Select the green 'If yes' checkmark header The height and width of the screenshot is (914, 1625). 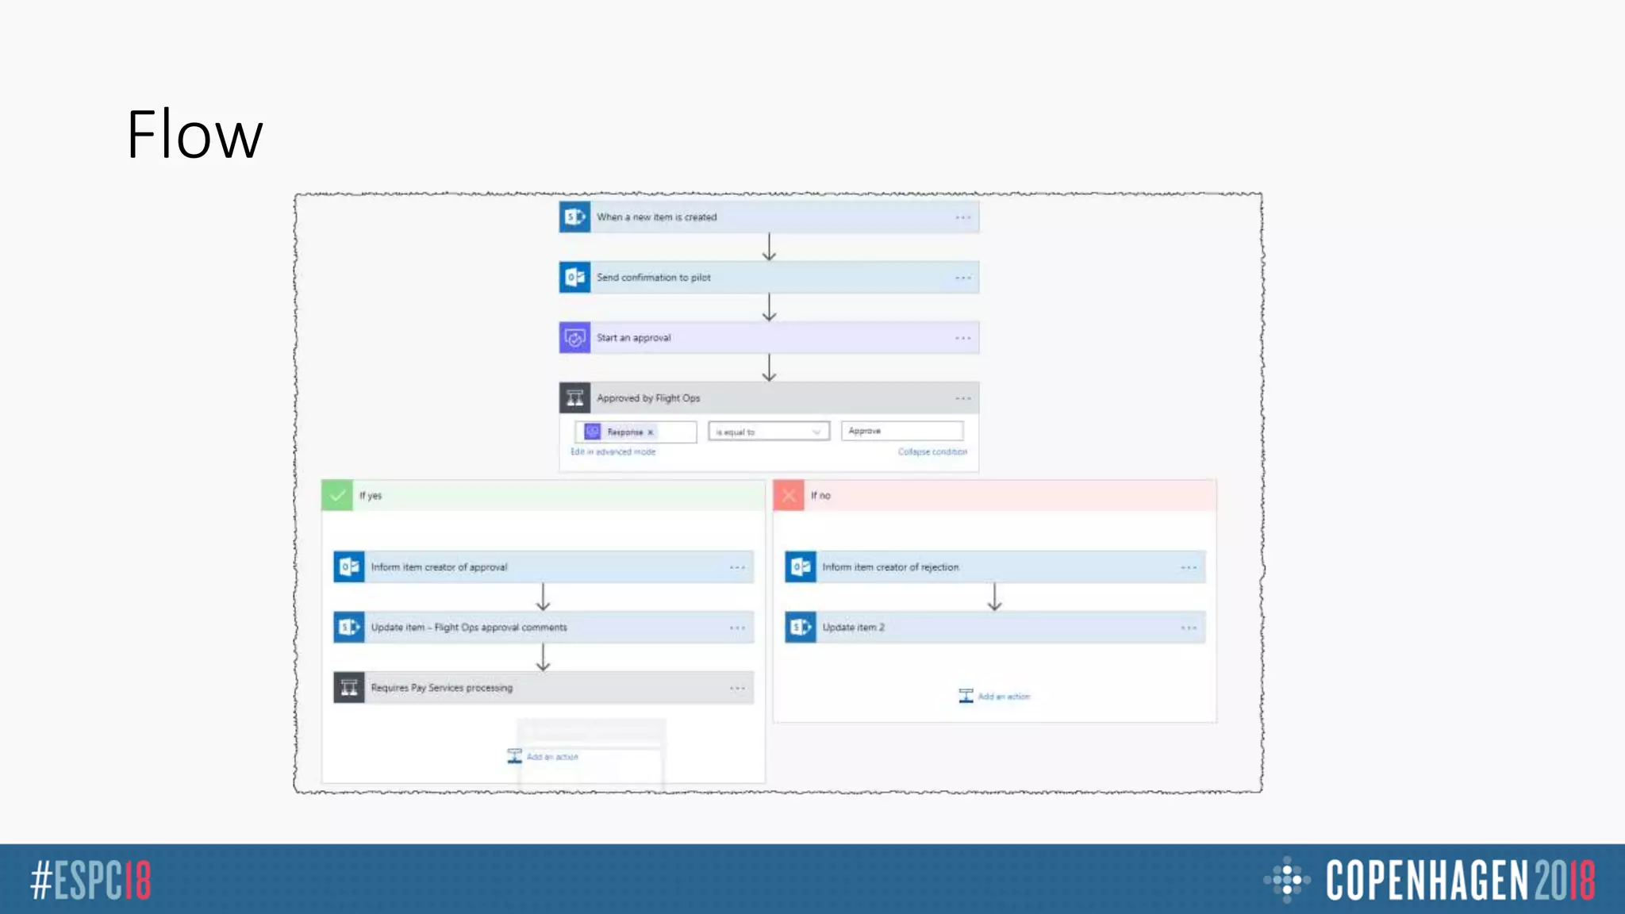tap(337, 495)
